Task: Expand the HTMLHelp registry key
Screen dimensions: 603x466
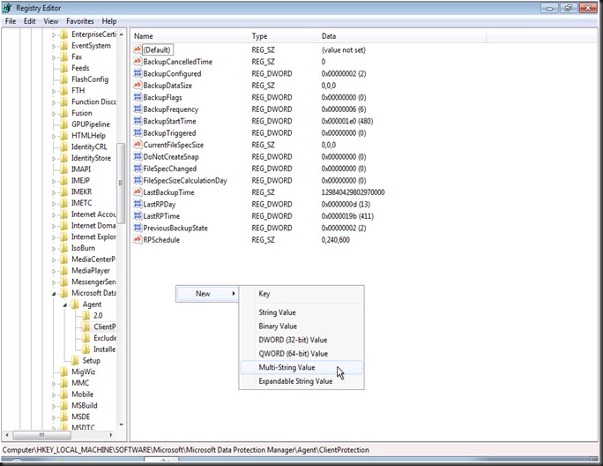Action: coord(54,136)
